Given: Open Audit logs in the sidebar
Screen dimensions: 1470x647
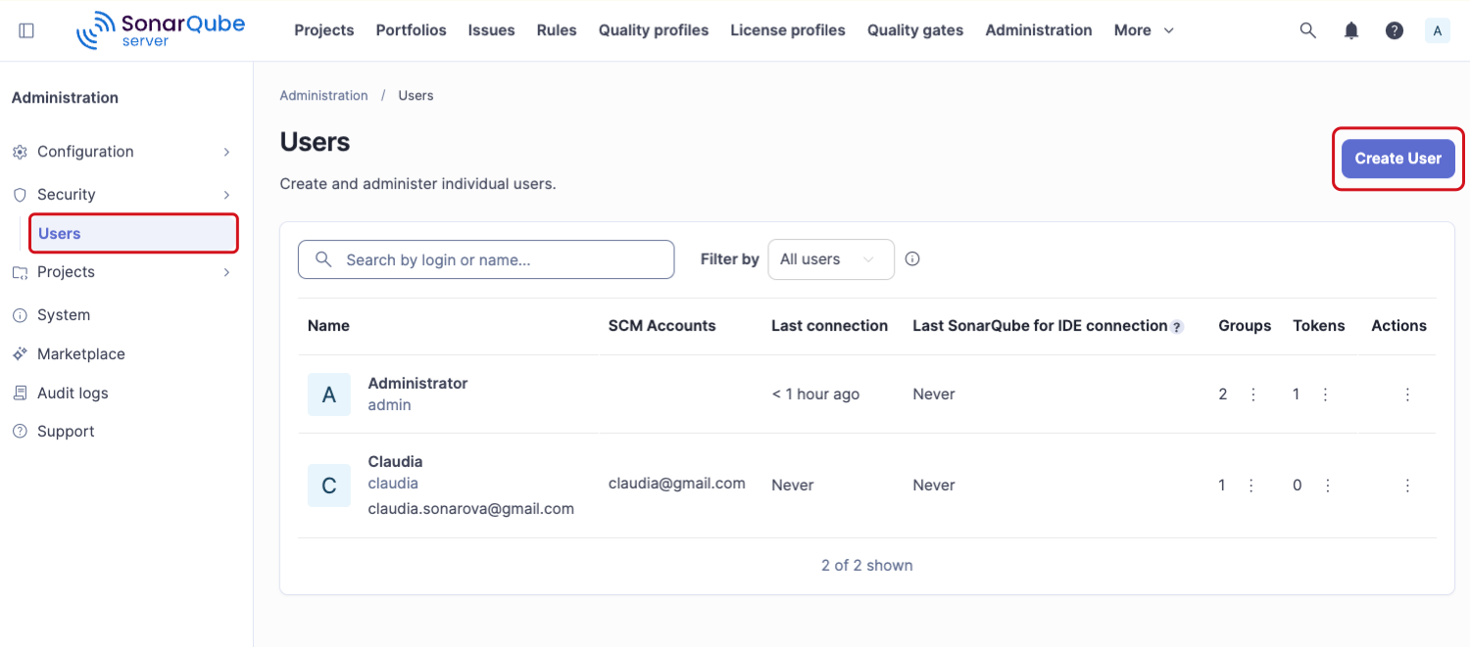Looking at the screenshot, I should (73, 393).
